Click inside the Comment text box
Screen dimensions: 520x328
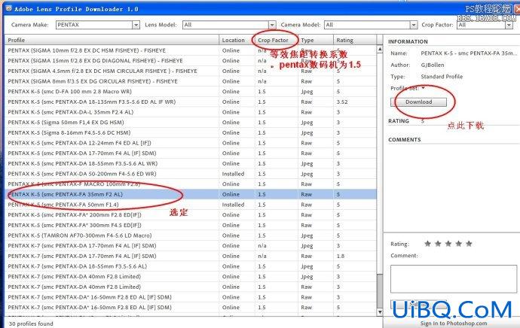454,278
